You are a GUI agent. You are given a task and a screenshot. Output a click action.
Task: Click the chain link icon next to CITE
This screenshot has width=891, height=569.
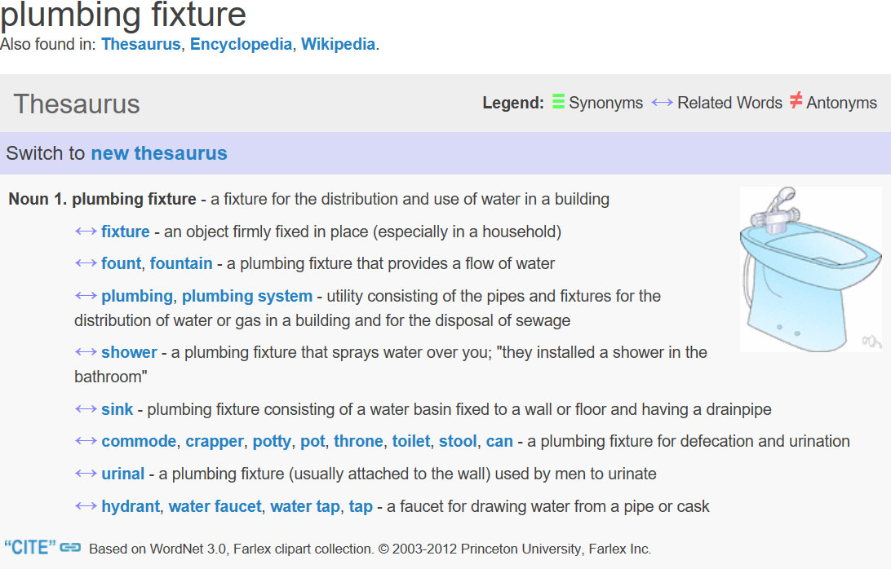click(70, 548)
